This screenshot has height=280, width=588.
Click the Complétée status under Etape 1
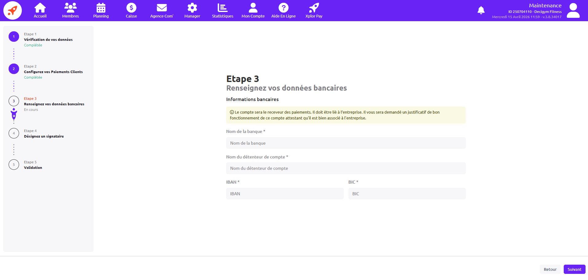pyautogui.click(x=33, y=45)
